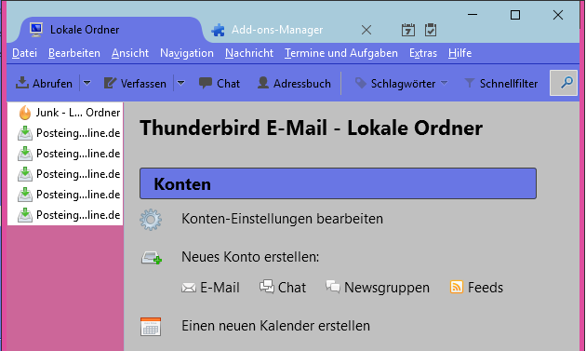This screenshot has width=586, height=351.
Task: Open the tasks tab icon
Action: click(431, 30)
